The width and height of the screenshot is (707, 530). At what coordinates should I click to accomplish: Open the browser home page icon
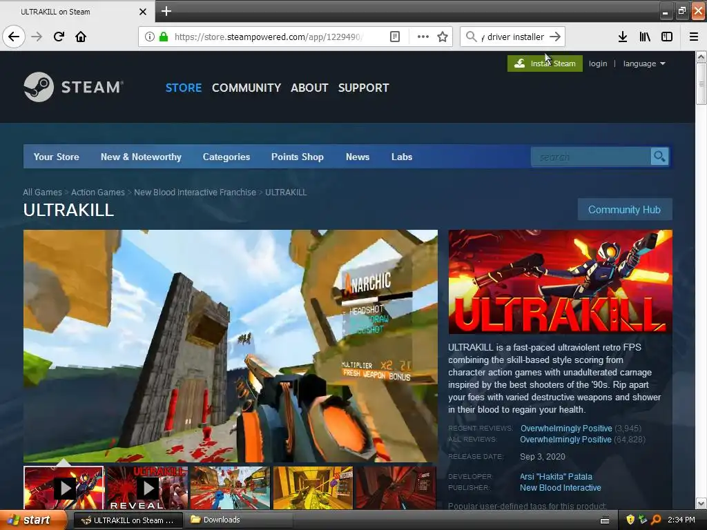[81, 37]
